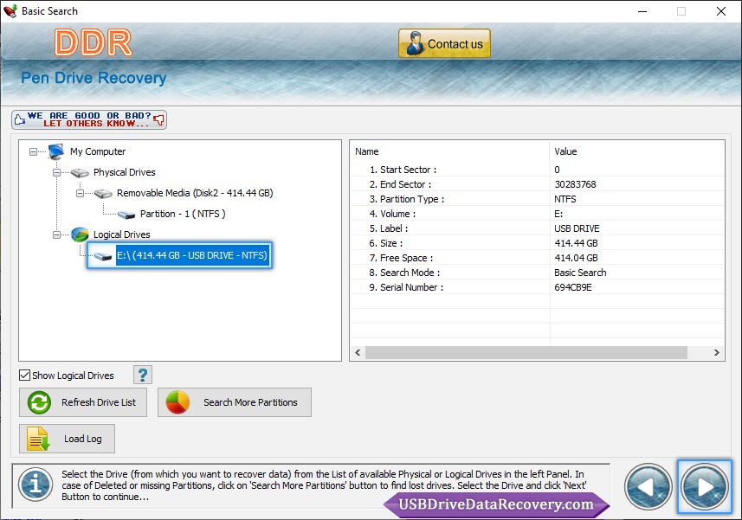
Task: Select the My Computer label
Action: tap(98, 151)
